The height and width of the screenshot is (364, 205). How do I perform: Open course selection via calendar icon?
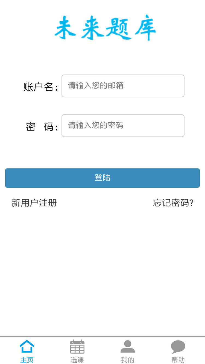coord(77,347)
